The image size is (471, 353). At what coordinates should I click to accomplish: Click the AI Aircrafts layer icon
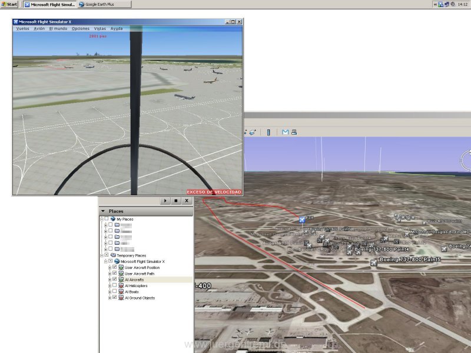(x=121, y=279)
